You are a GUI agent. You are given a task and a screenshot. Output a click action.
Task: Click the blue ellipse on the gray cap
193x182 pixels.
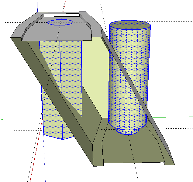tap(60, 22)
